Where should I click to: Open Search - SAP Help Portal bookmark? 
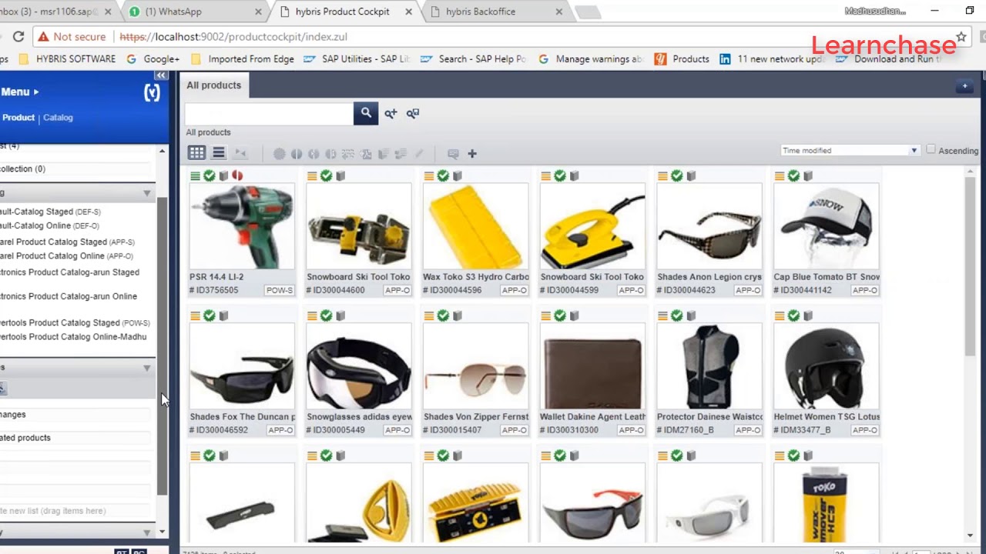[474, 58]
